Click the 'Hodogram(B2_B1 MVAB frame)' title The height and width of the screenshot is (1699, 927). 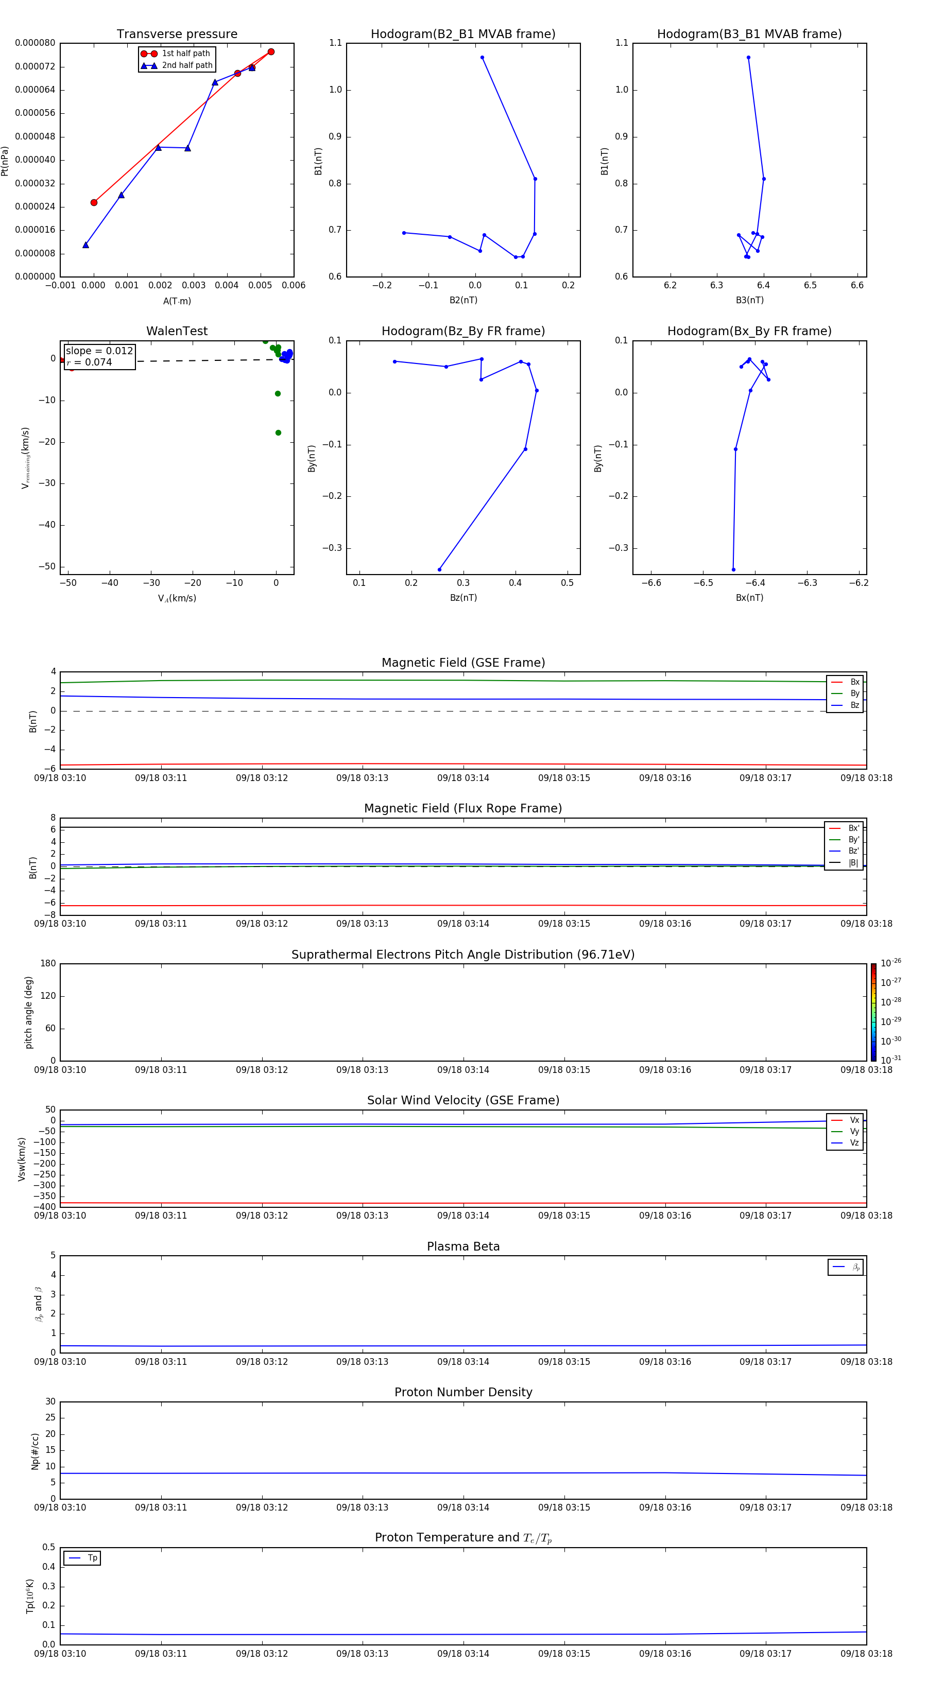point(463,33)
